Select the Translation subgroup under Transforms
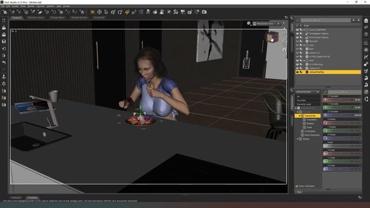The width and height of the screenshot is (370, 208). click(x=312, y=120)
